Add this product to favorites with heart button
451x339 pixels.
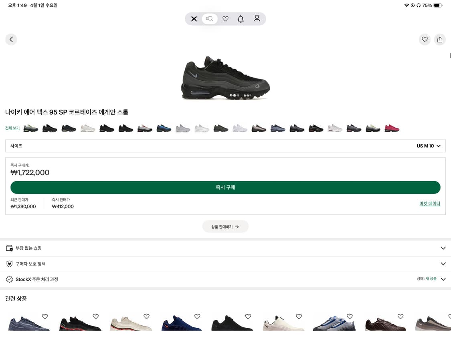(x=425, y=39)
